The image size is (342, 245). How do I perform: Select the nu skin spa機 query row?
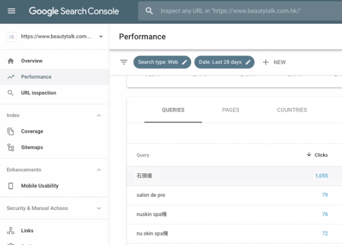(x=234, y=233)
